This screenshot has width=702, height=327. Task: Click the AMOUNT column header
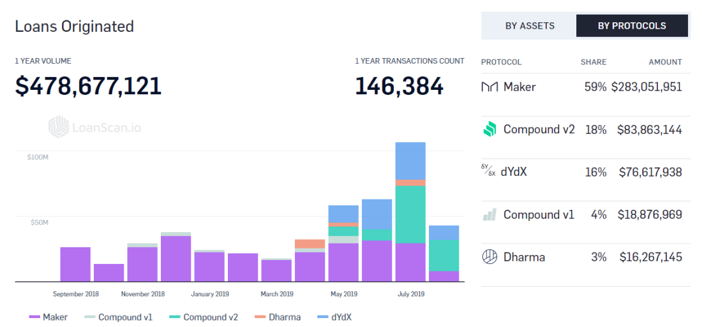[x=665, y=62]
